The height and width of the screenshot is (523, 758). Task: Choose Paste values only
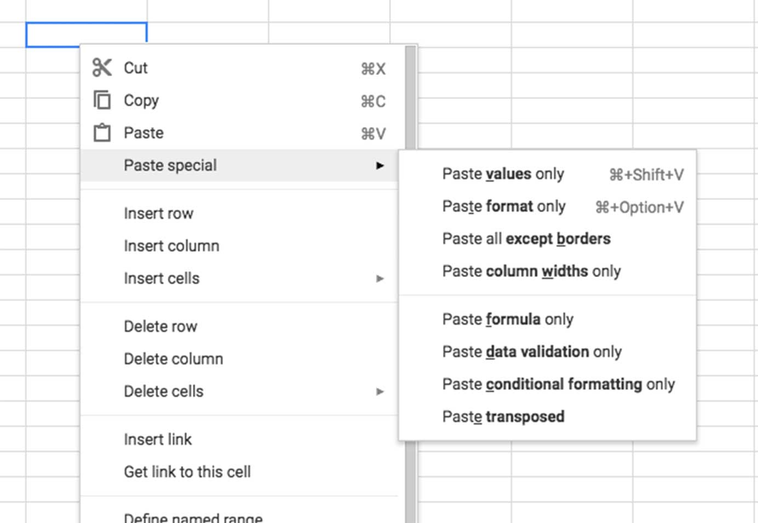(x=503, y=174)
